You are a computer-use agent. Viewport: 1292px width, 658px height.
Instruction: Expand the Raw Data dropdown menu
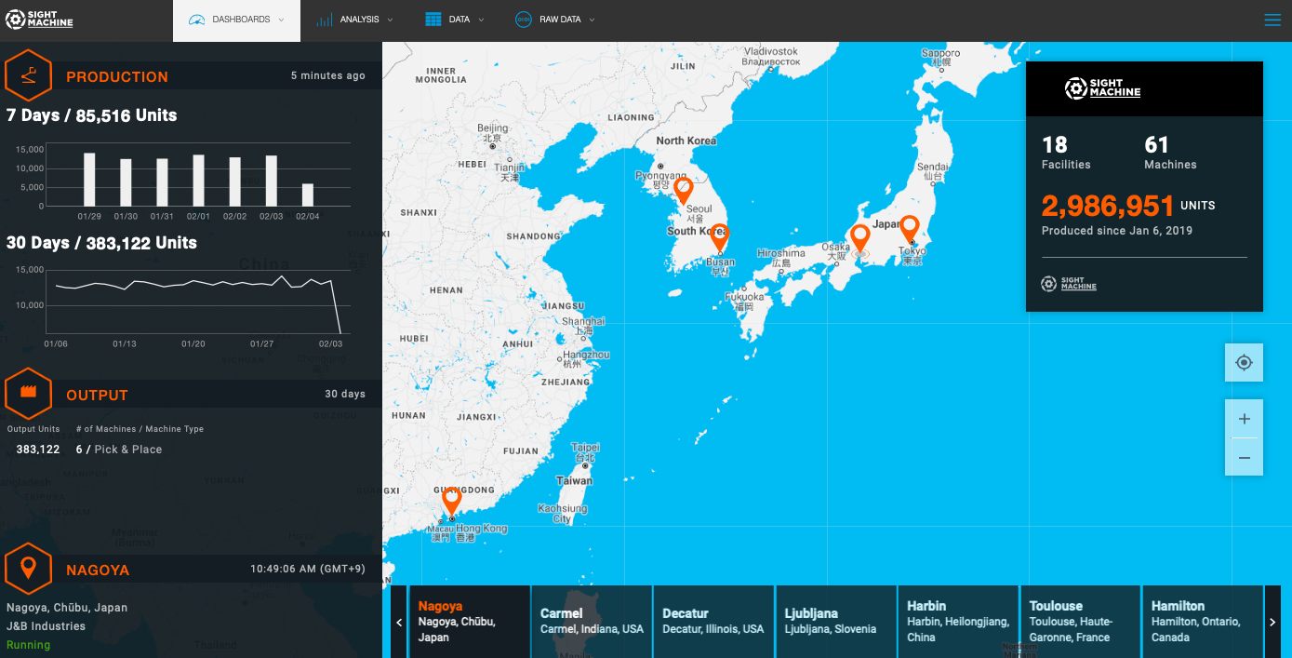click(x=555, y=20)
